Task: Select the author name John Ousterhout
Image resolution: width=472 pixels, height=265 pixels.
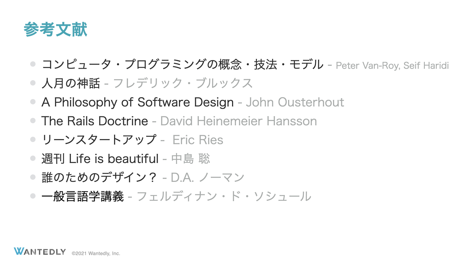Action: tap(295, 102)
